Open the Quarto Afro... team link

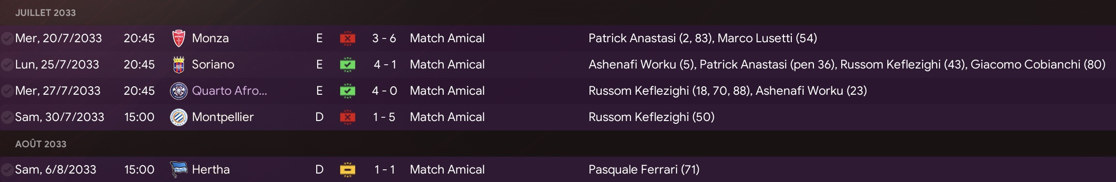point(230,91)
